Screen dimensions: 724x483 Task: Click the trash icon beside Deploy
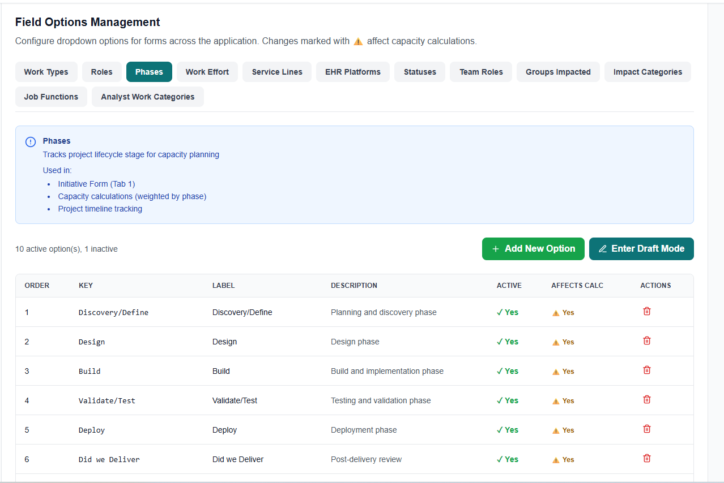pos(646,429)
